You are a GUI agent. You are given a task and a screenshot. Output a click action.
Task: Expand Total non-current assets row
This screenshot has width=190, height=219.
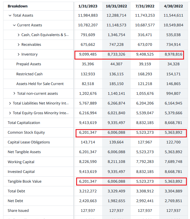pos(15,94)
